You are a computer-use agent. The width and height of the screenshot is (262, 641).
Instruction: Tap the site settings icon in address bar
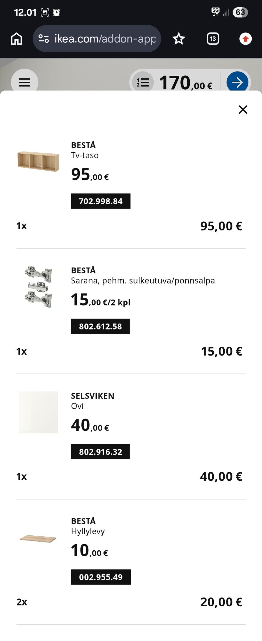tap(43, 39)
